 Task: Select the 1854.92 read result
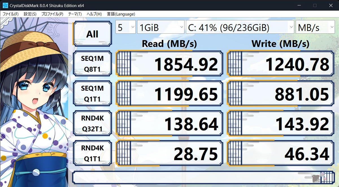pos(169,64)
